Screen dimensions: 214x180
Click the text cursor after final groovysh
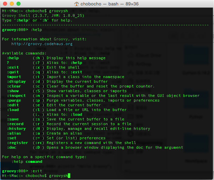pos(69,176)
